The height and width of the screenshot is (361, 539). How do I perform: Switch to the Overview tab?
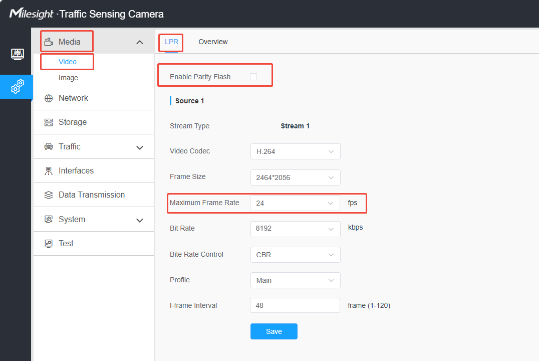tap(213, 42)
